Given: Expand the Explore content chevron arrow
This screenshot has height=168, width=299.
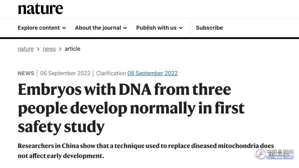Looking at the screenshot, I should 64,28.
